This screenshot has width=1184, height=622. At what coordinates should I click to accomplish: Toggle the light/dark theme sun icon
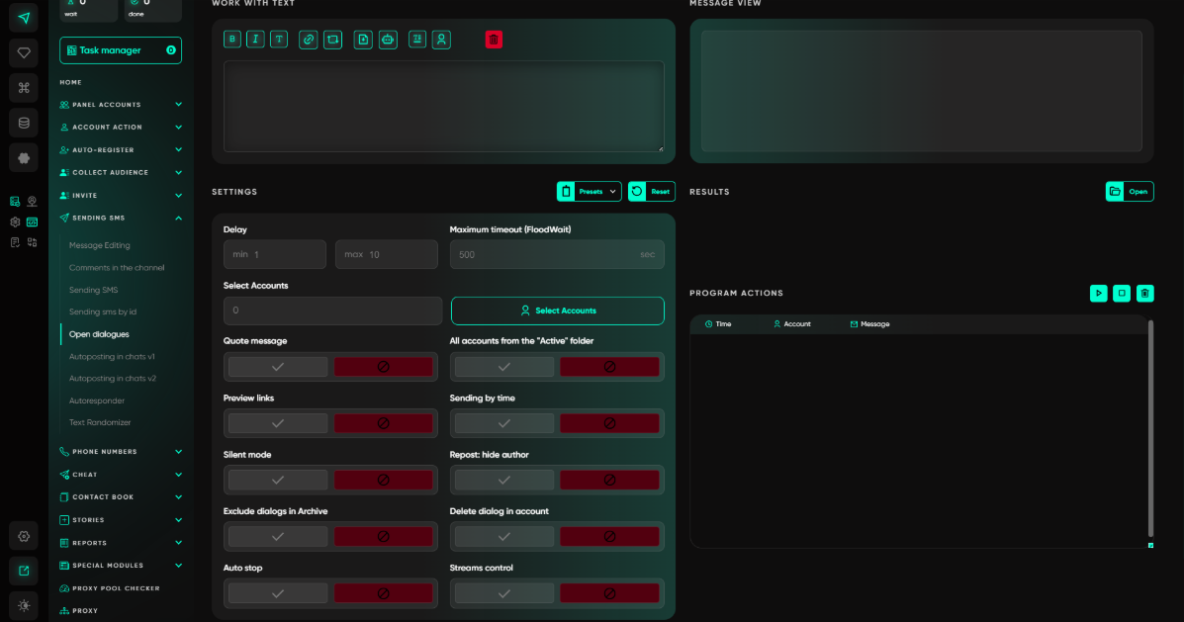coord(24,605)
